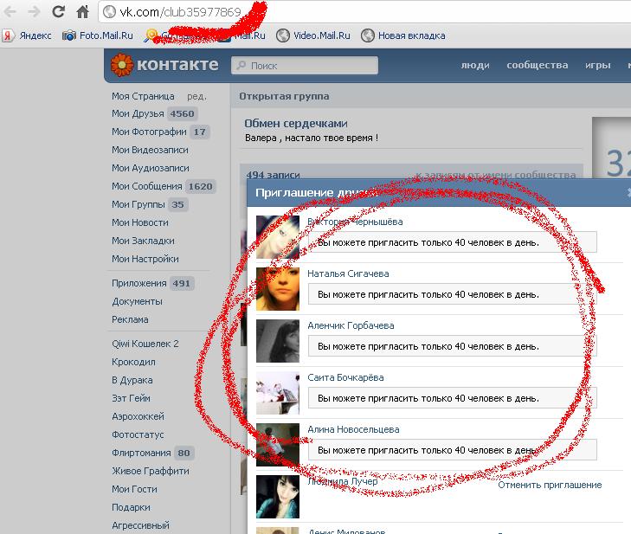Image resolution: width=631 pixels, height=534 pixels.
Task: Click the search magnifier icon
Action: (x=241, y=65)
